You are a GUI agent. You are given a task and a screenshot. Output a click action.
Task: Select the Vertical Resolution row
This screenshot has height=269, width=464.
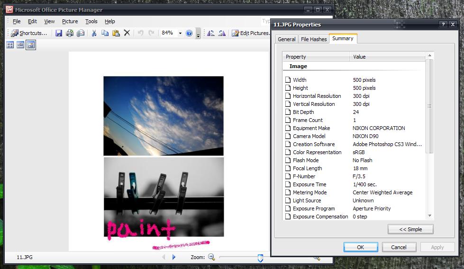click(354, 104)
